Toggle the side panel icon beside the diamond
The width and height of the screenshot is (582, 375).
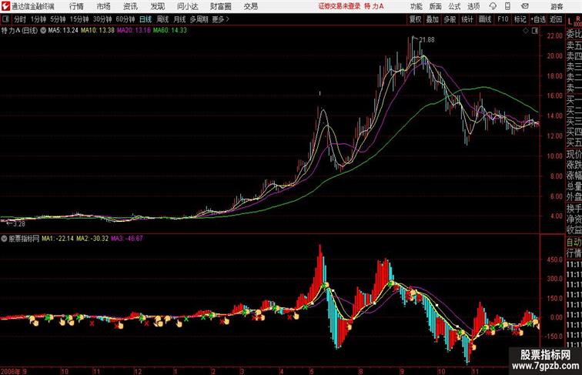535,31
